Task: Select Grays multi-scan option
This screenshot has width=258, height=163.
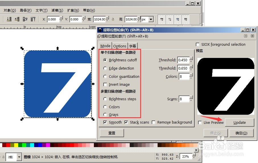Action: coord(105,114)
